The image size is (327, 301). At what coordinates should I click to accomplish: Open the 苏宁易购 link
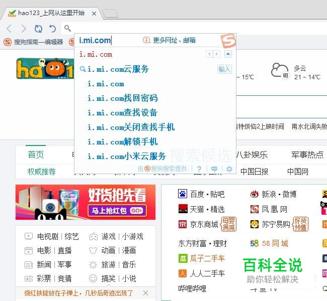coord(270,224)
